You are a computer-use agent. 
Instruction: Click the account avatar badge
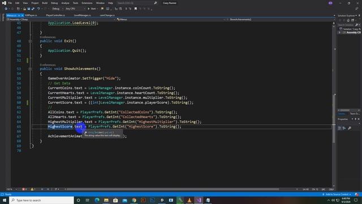click(330, 3)
